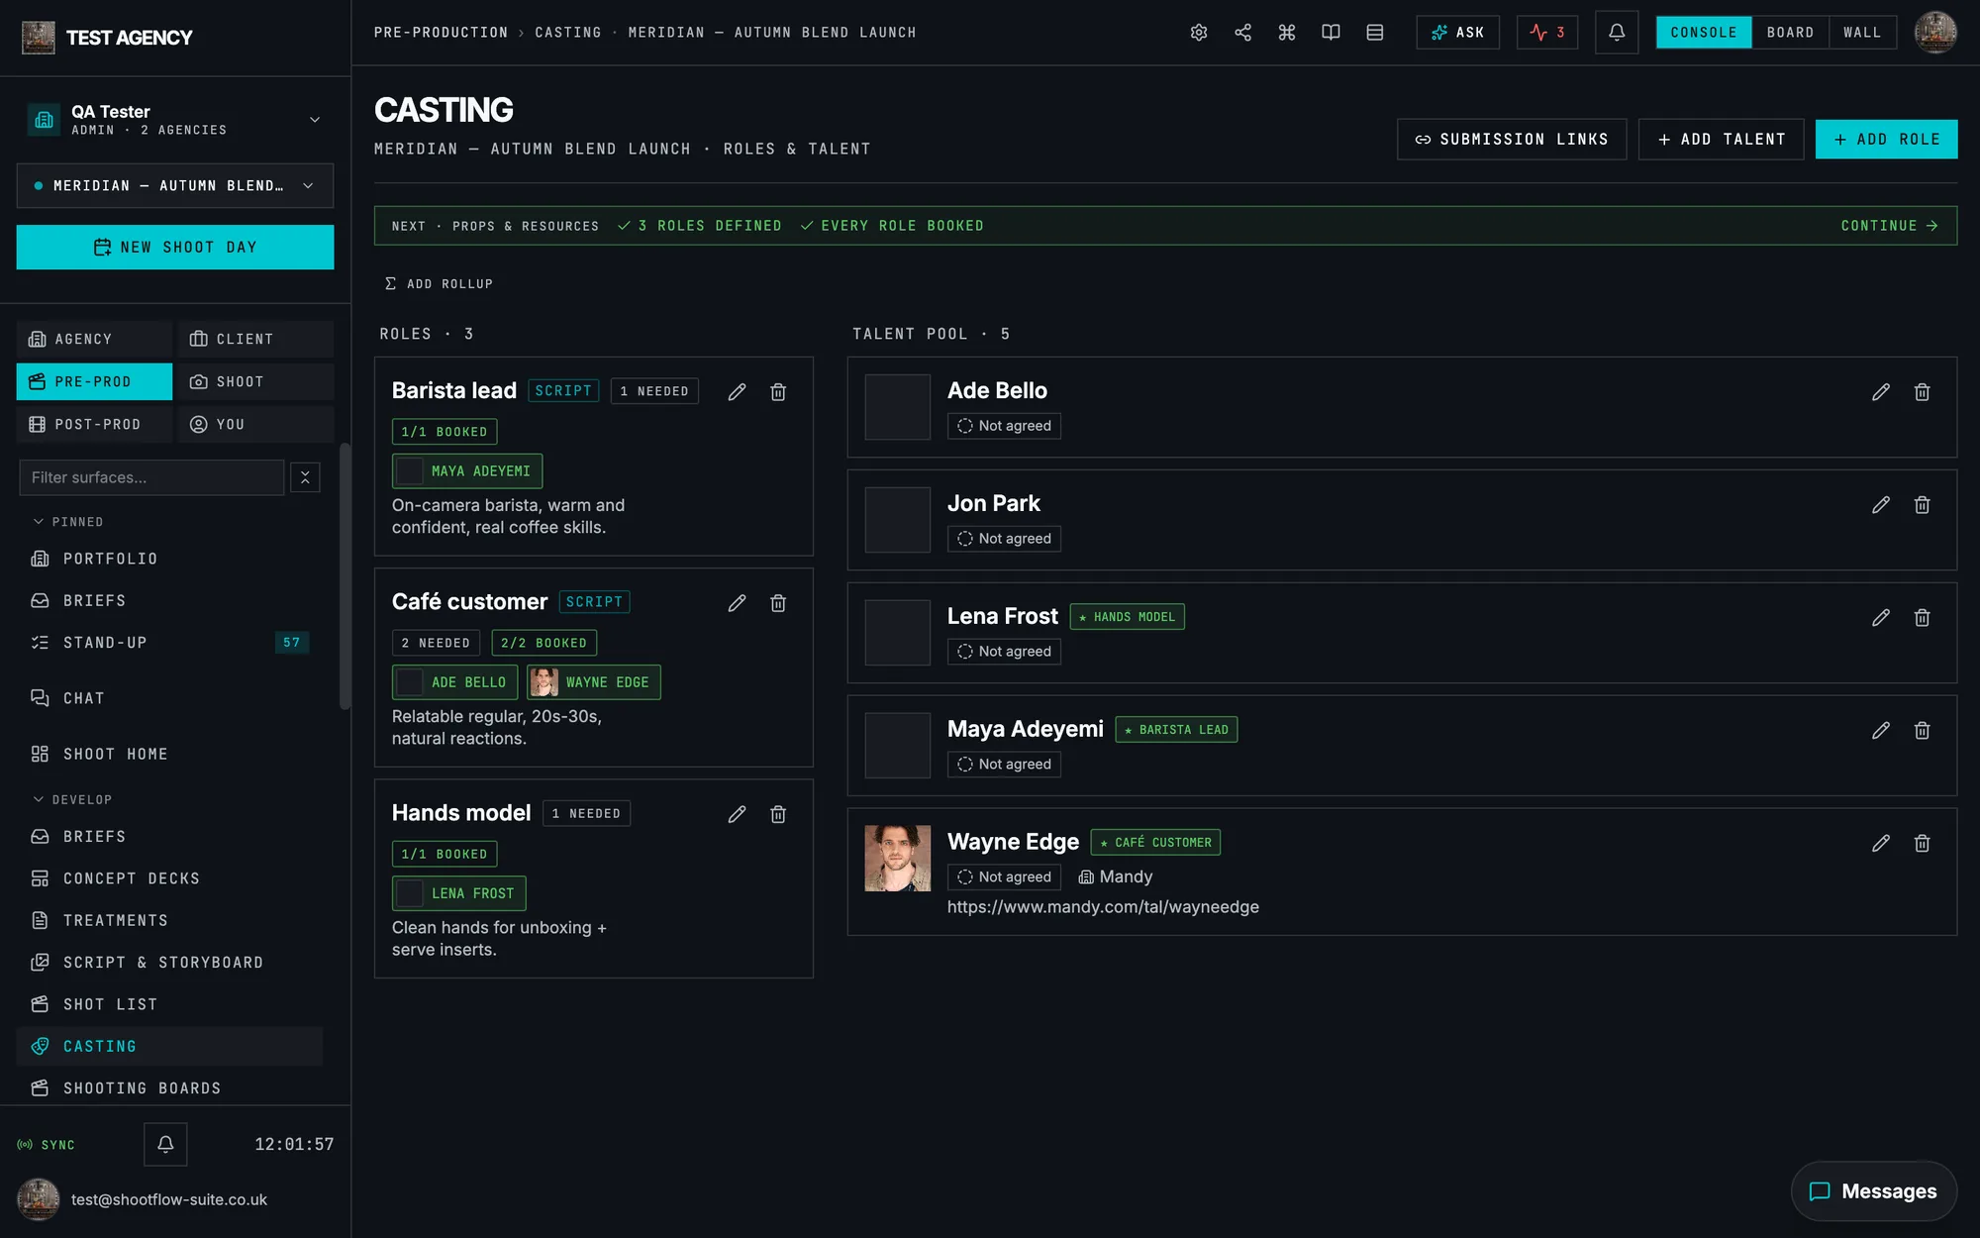Edit talent Jon Park
1980x1238 pixels.
coord(1881,505)
